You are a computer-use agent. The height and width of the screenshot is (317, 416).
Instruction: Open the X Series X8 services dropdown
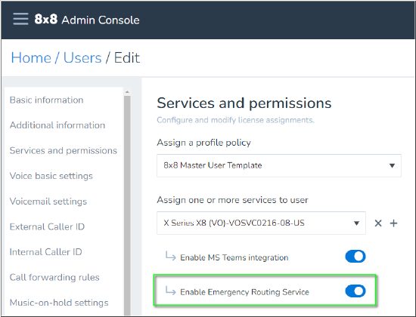(261, 223)
